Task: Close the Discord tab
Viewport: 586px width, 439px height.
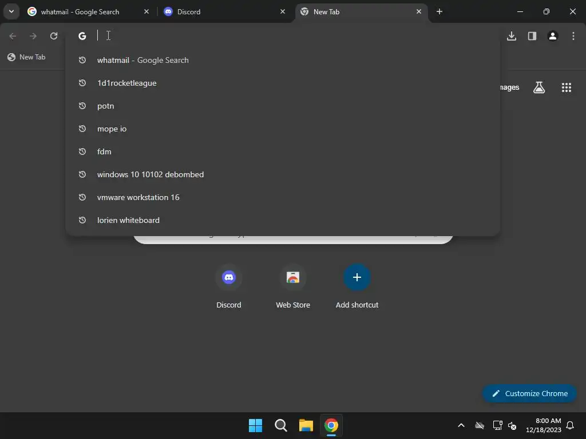Action: pyautogui.click(x=283, y=11)
